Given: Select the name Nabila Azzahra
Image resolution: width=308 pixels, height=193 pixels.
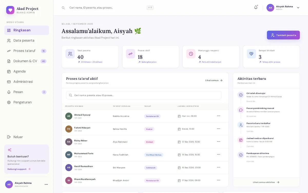Looking at the screenshot, I should (x=121, y=116).
